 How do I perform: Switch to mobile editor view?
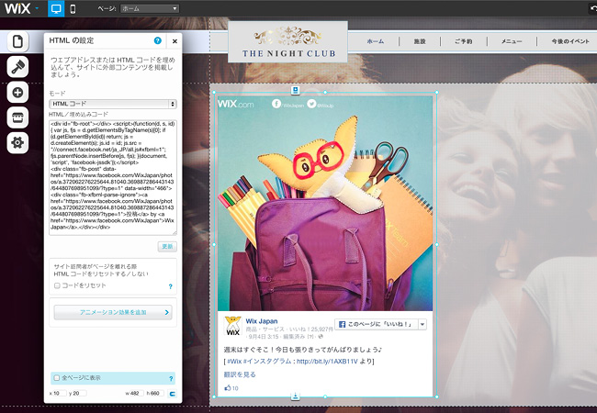point(73,8)
